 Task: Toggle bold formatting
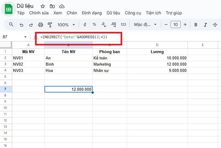(196, 25)
